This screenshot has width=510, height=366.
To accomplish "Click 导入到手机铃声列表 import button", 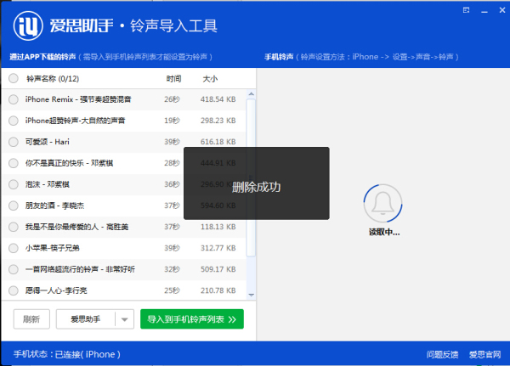I will [191, 319].
